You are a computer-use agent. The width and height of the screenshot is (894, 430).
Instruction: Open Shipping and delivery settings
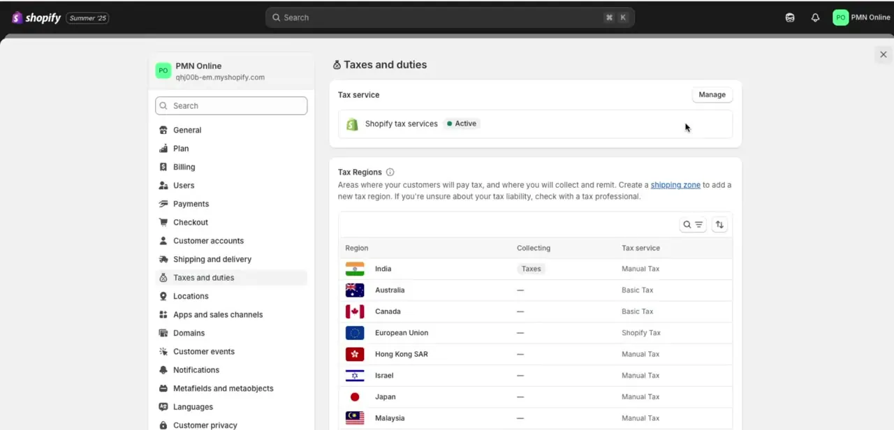pyautogui.click(x=231, y=260)
